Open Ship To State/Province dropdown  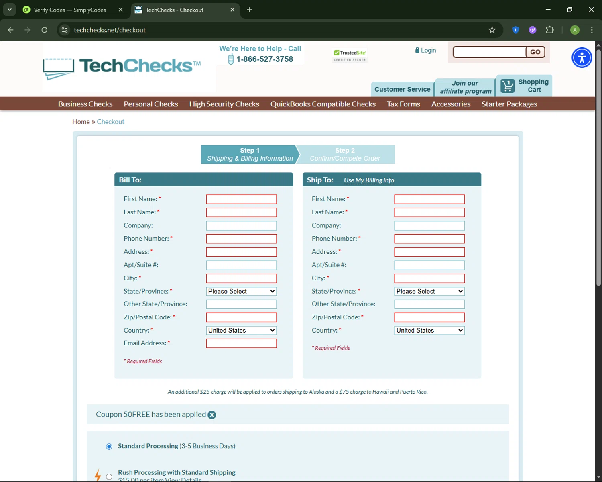click(429, 291)
